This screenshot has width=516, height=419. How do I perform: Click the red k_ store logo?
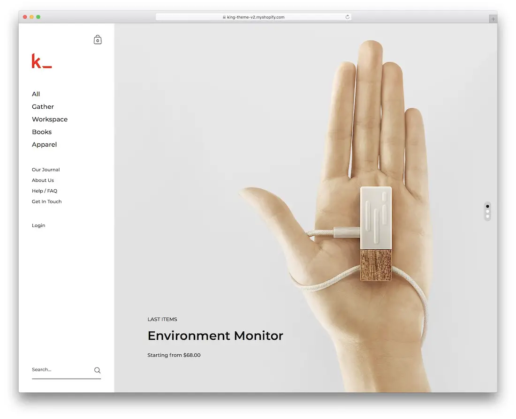coord(41,61)
